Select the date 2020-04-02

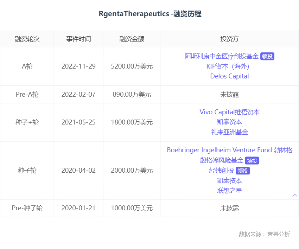click(x=78, y=171)
